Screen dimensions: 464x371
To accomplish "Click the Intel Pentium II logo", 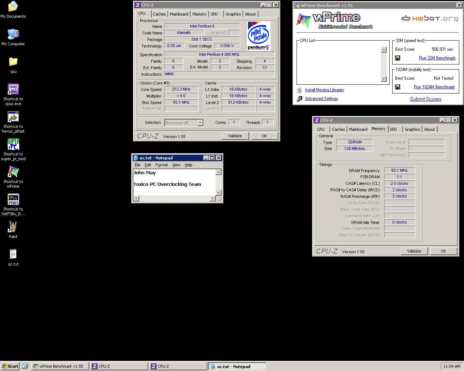I will (258, 36).
